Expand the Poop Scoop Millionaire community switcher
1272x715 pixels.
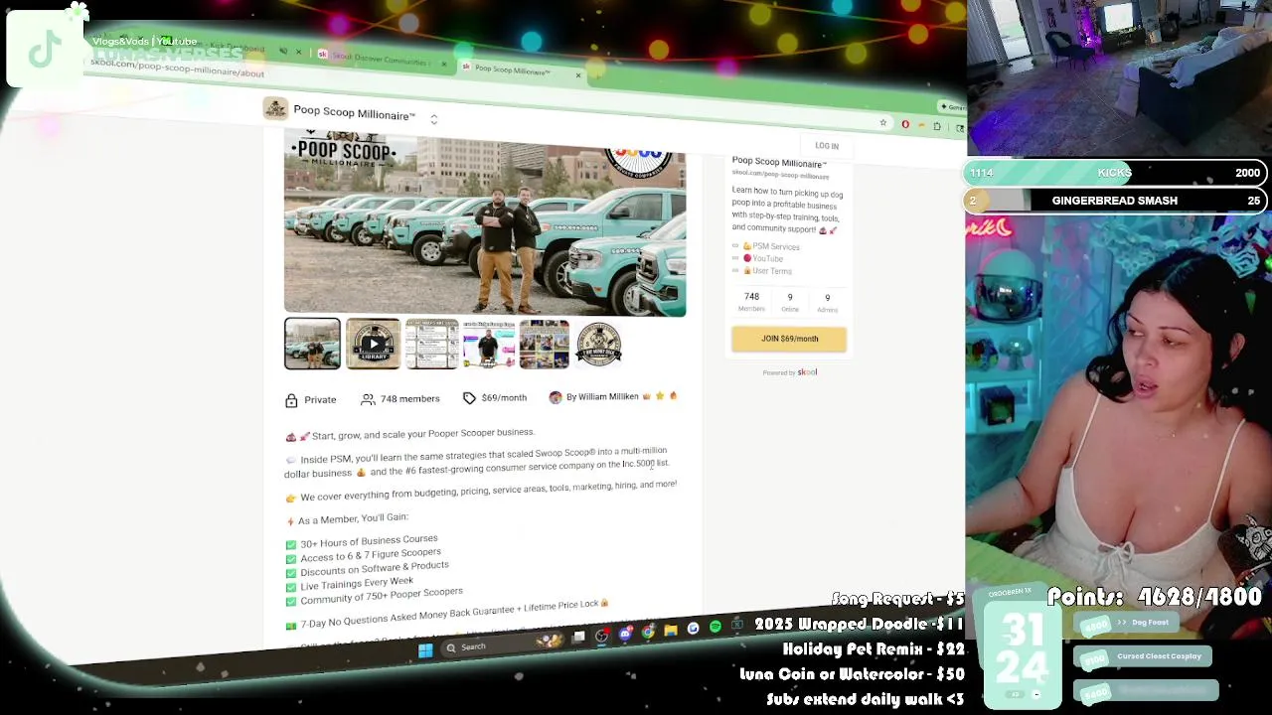pos(433,119)
